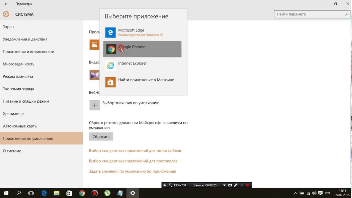Click the Сбросить button
Screen dimensions: 352x198
pyautogui.click(x=101, y=136)
